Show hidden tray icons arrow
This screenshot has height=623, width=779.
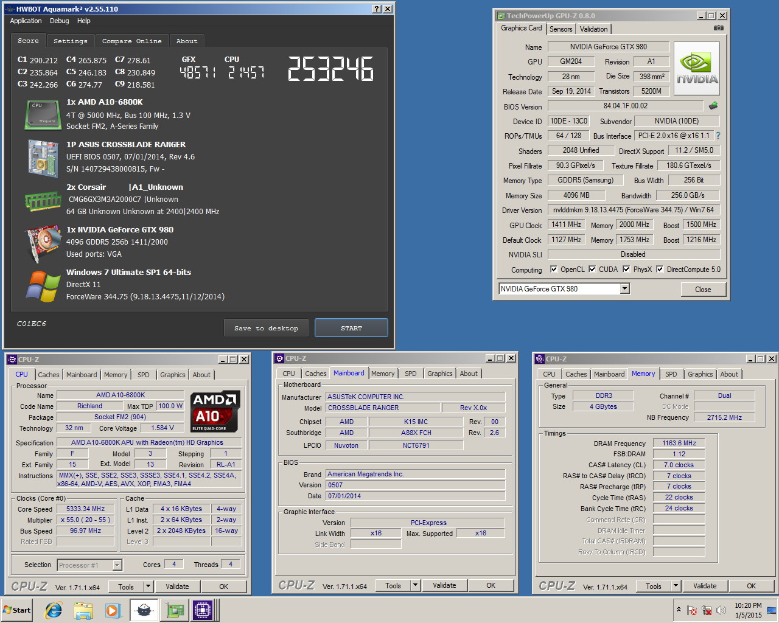tap(679, 610)
